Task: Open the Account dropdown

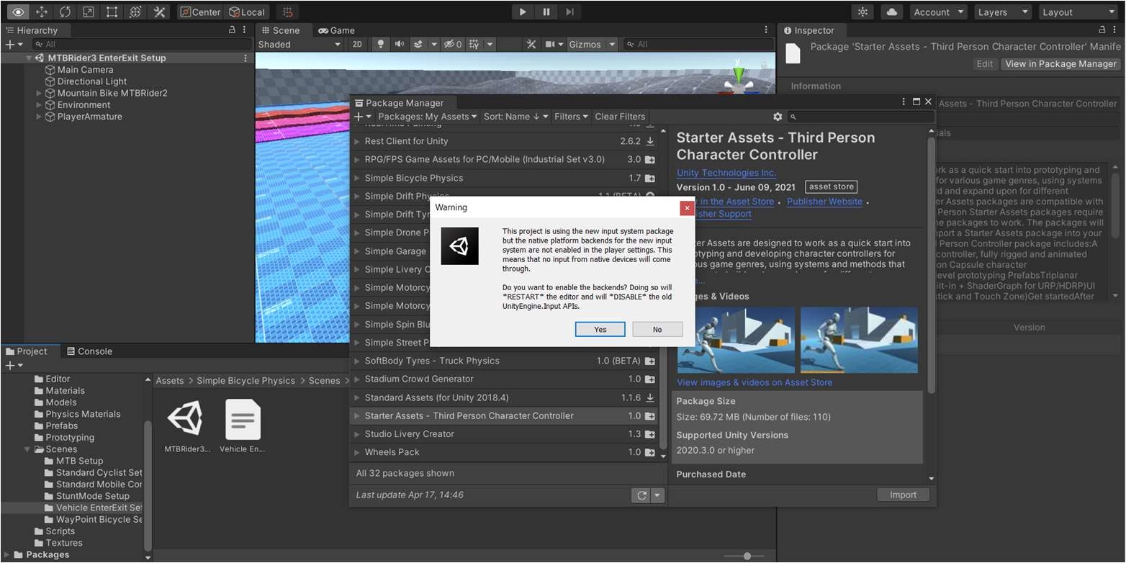Action: tap(939, 12)
